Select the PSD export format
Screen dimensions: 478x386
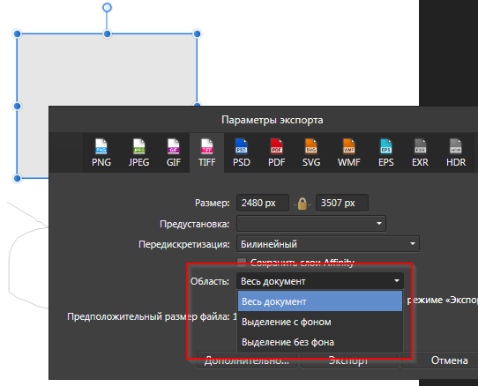pos(242,152)
